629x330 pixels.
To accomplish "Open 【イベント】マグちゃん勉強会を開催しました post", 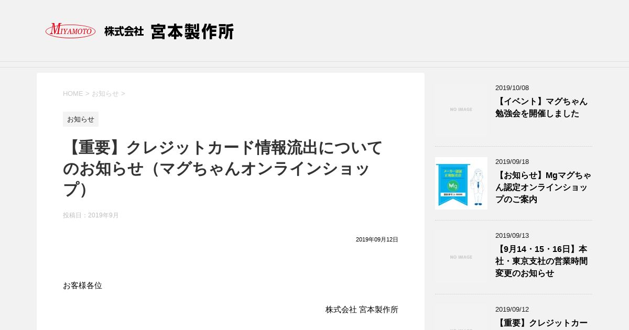I will pos(541,107).
